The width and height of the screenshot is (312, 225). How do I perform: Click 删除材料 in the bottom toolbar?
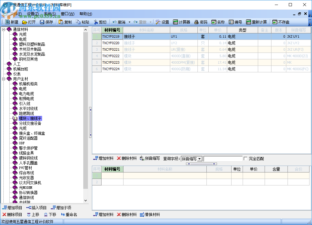127,214
